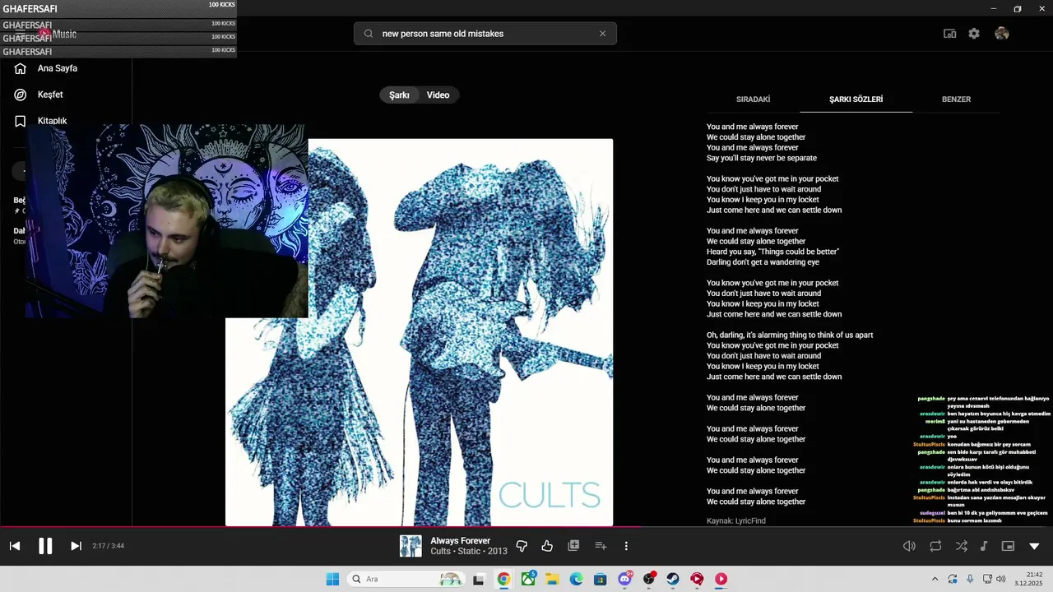
Task: Toggle shuffle playback
Action: [962, 546]
